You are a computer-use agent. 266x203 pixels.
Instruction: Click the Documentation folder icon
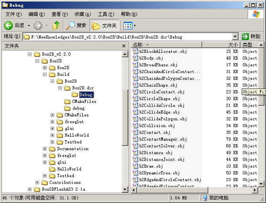click(52, 149)
